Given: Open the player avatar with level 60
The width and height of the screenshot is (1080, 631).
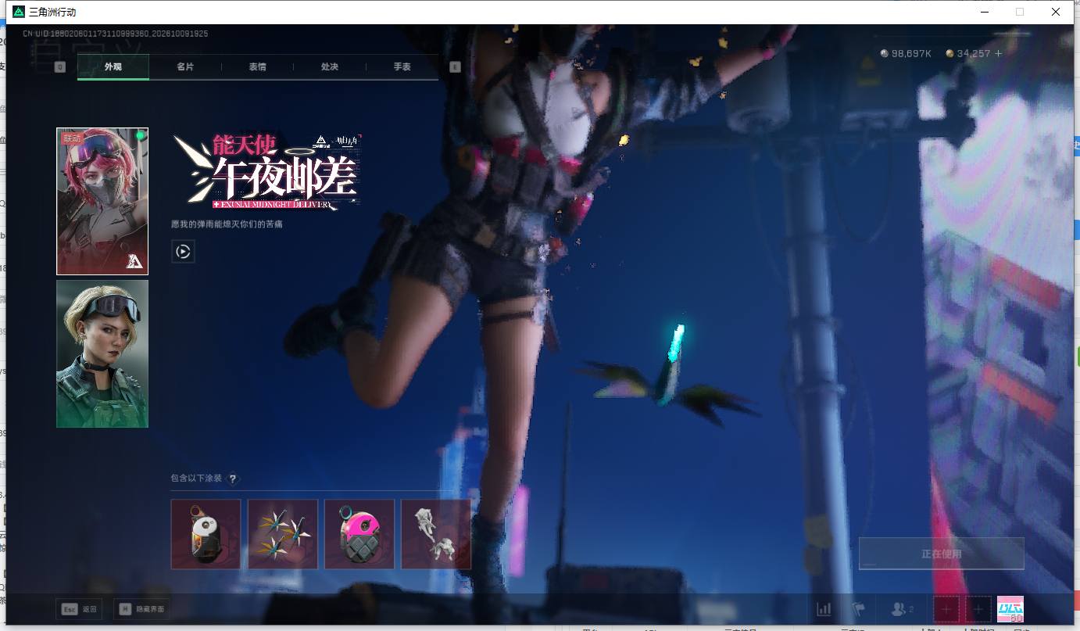Looking at the screenshot, I should (1010, 609).
